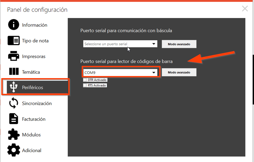
Task: Click the Temática columns icon
Action: tap(14, 71)
